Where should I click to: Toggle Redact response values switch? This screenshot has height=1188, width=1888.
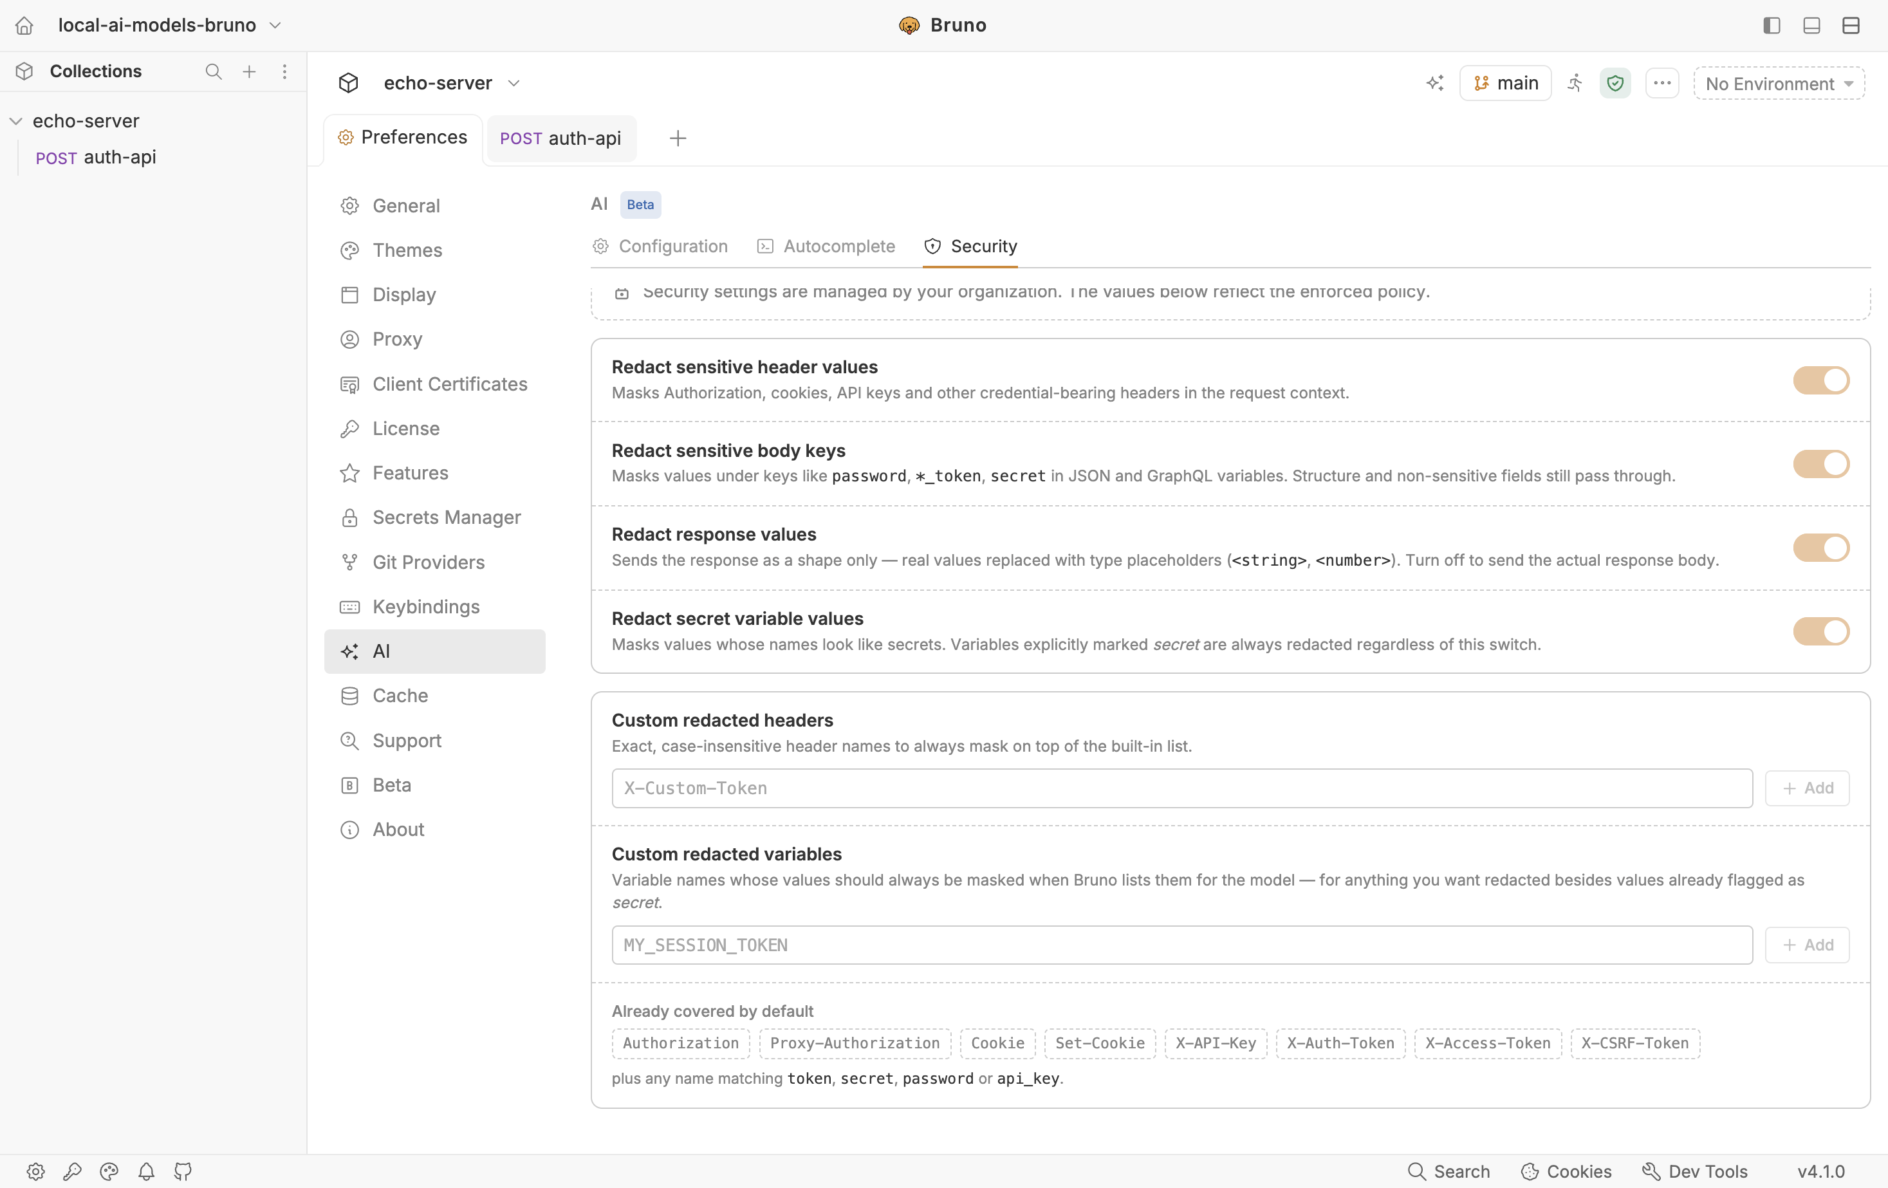click(1820, 548)
